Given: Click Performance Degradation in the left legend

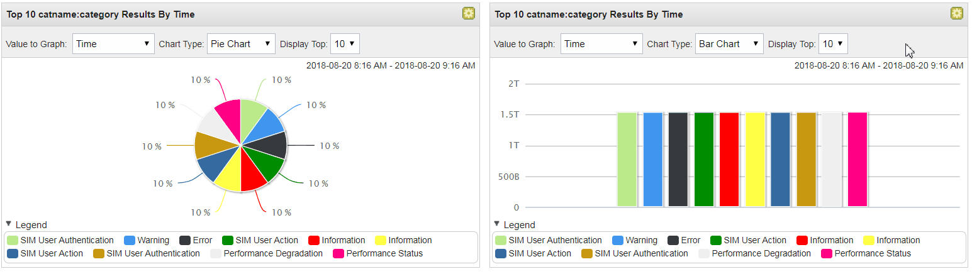Looking at the screenshot, I should [273, 253].
